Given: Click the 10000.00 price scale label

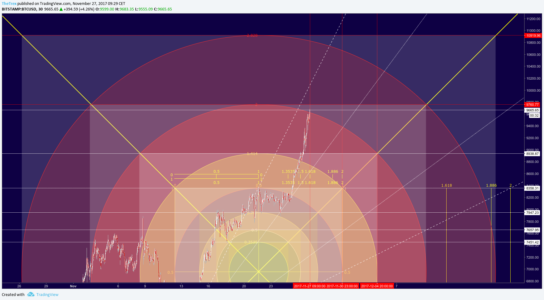Looking at the screenshot, I should pyautogui.click(x=533, y=90).
